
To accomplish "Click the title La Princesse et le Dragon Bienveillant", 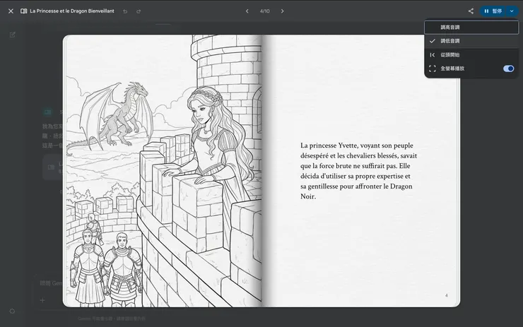I will 71,11.
